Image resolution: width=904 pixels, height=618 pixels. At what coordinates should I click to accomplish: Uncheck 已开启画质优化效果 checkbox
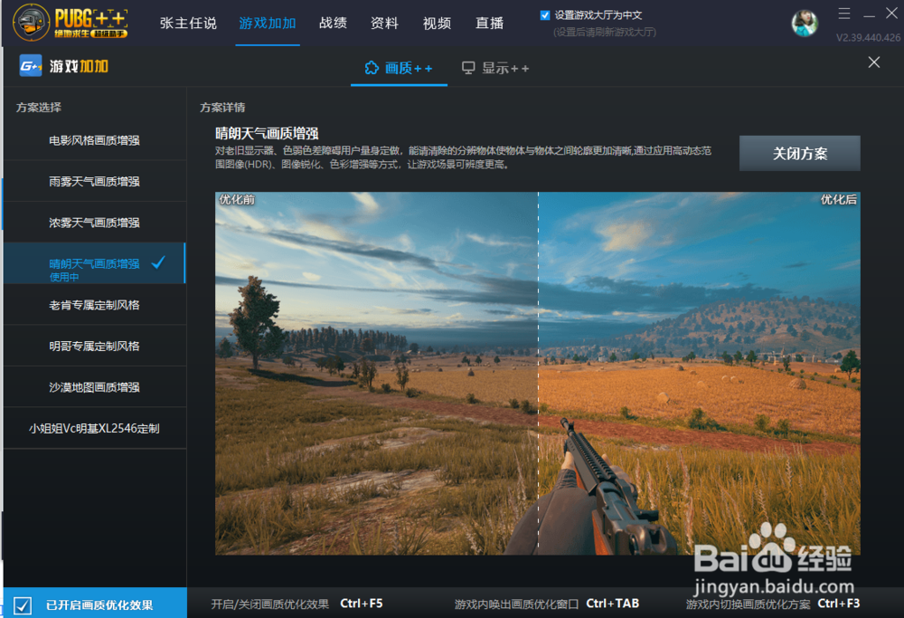pos(23,605)
